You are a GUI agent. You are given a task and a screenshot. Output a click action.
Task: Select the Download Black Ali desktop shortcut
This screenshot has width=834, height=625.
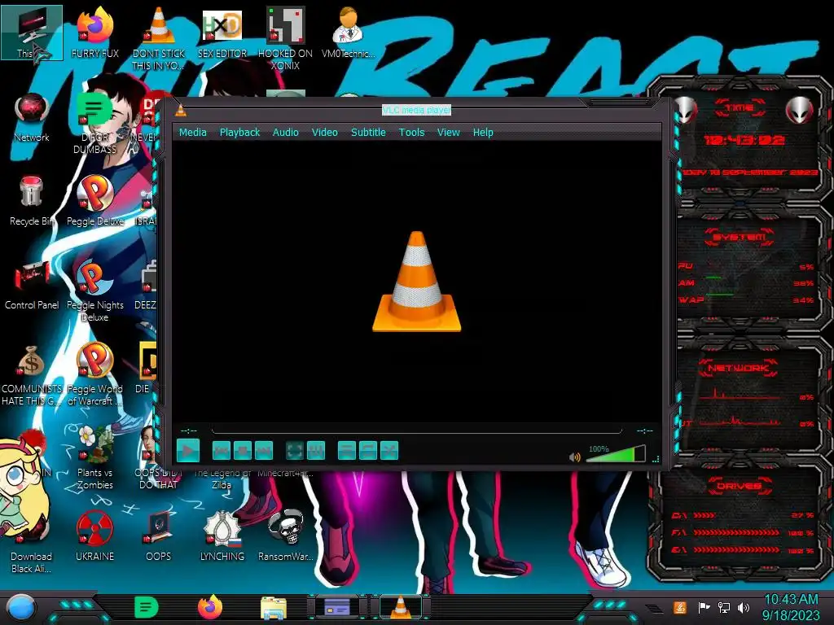click(32, 542)
